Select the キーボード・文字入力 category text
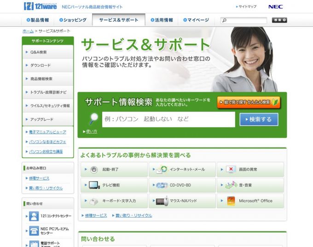Viewport: 313px width, 247px height. tap(119, 200)
